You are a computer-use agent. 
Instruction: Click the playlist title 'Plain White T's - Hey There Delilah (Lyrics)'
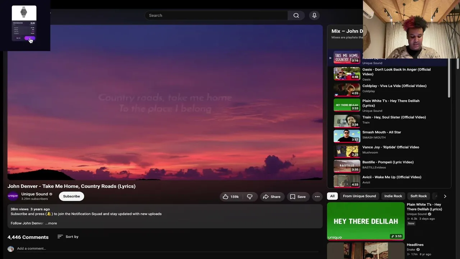click(391, 103)
